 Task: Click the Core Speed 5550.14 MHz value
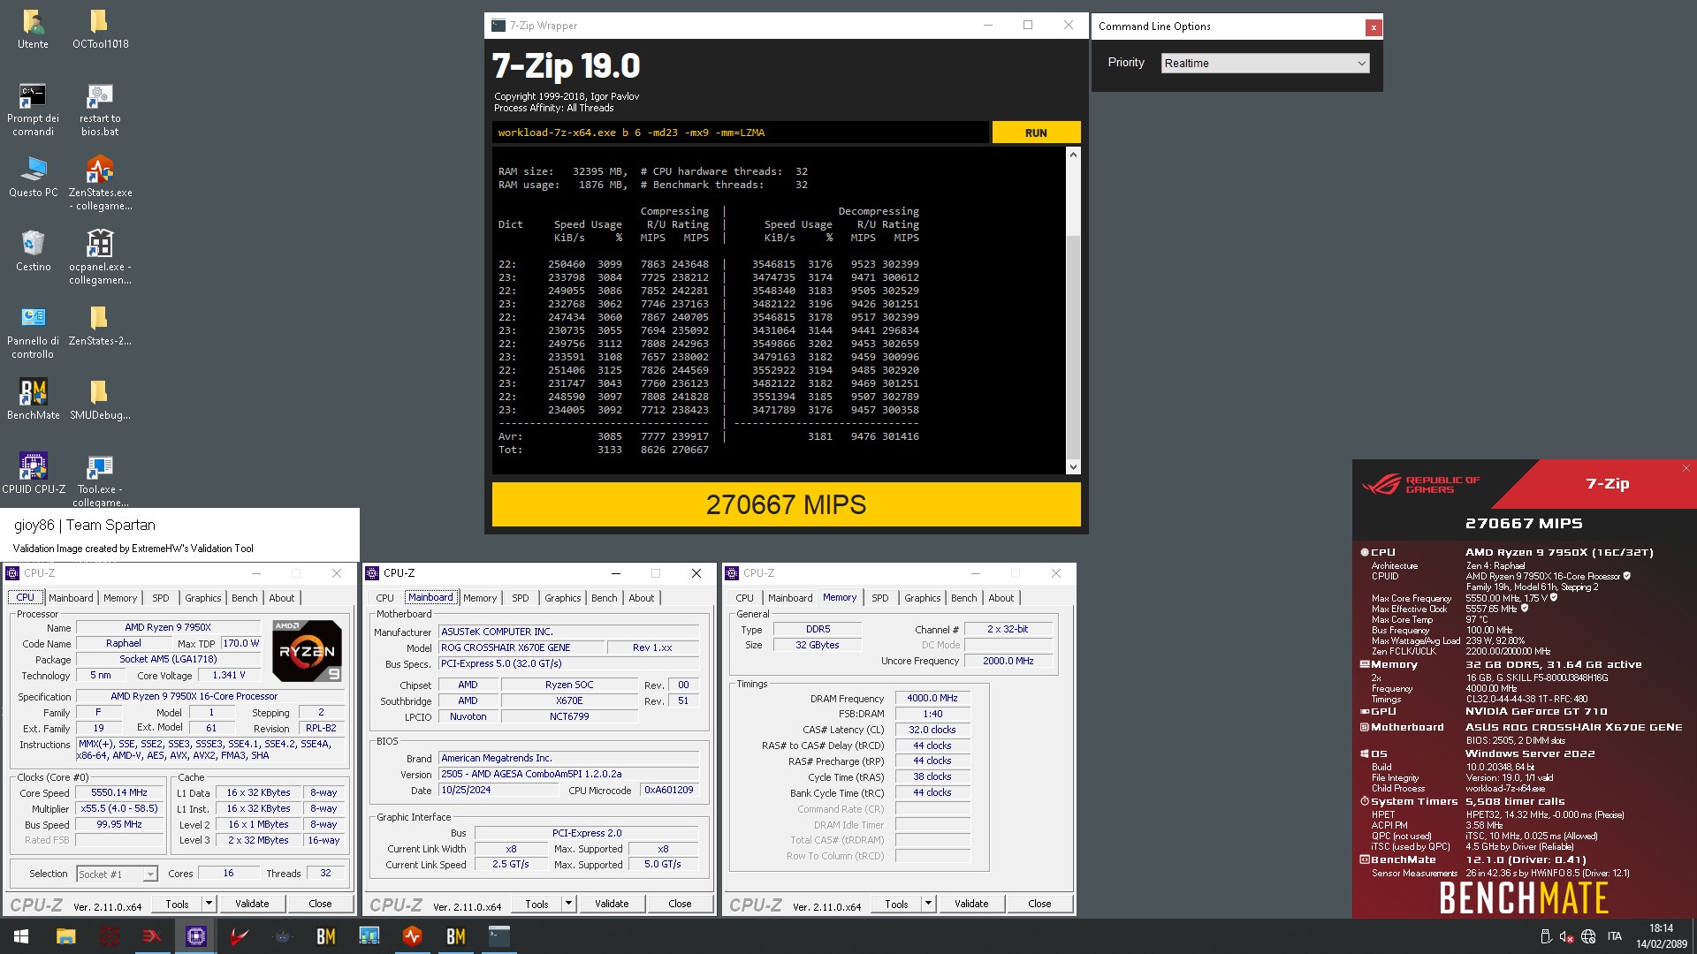click(119, 792)
